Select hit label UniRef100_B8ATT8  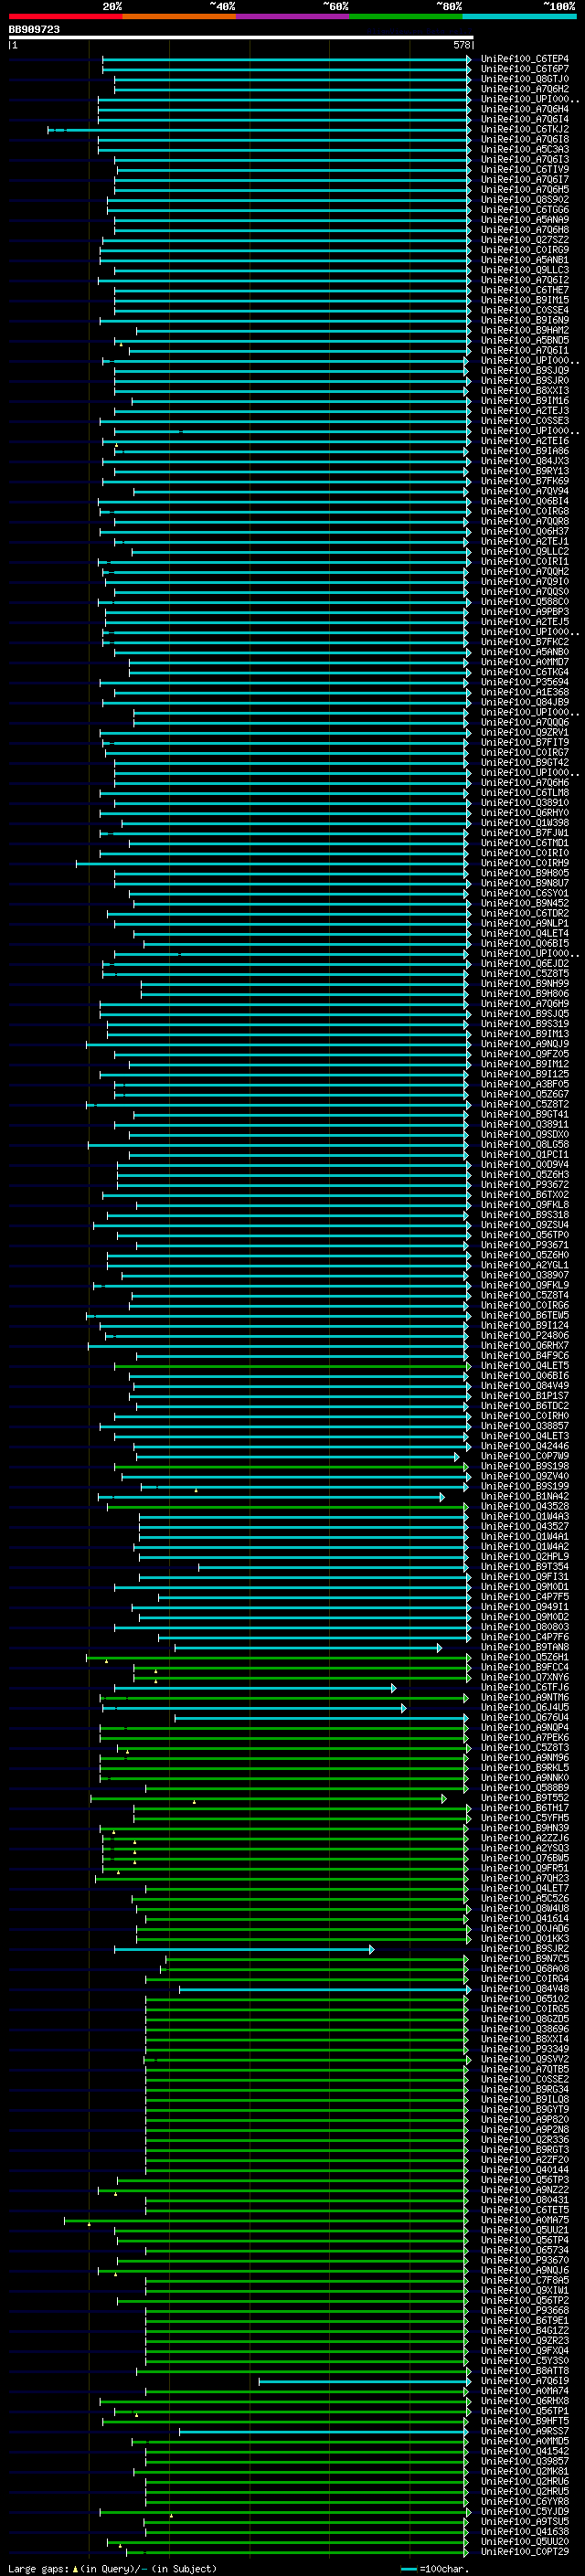coord(525,2370)
